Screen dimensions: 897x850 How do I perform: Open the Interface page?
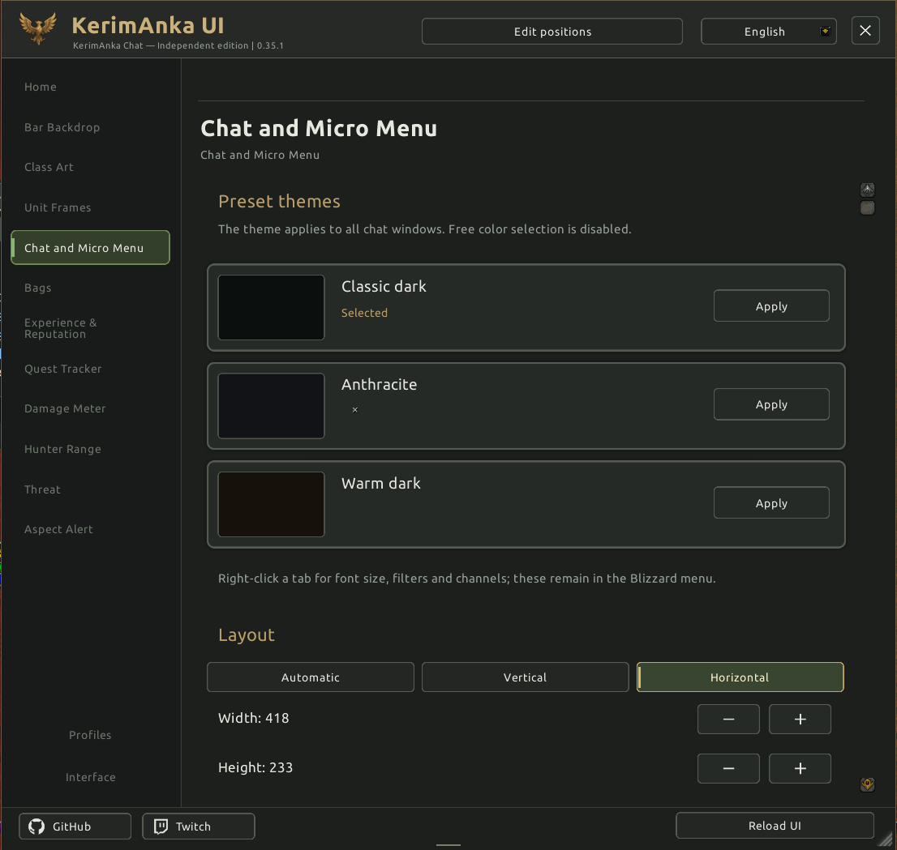pos(90,777)
